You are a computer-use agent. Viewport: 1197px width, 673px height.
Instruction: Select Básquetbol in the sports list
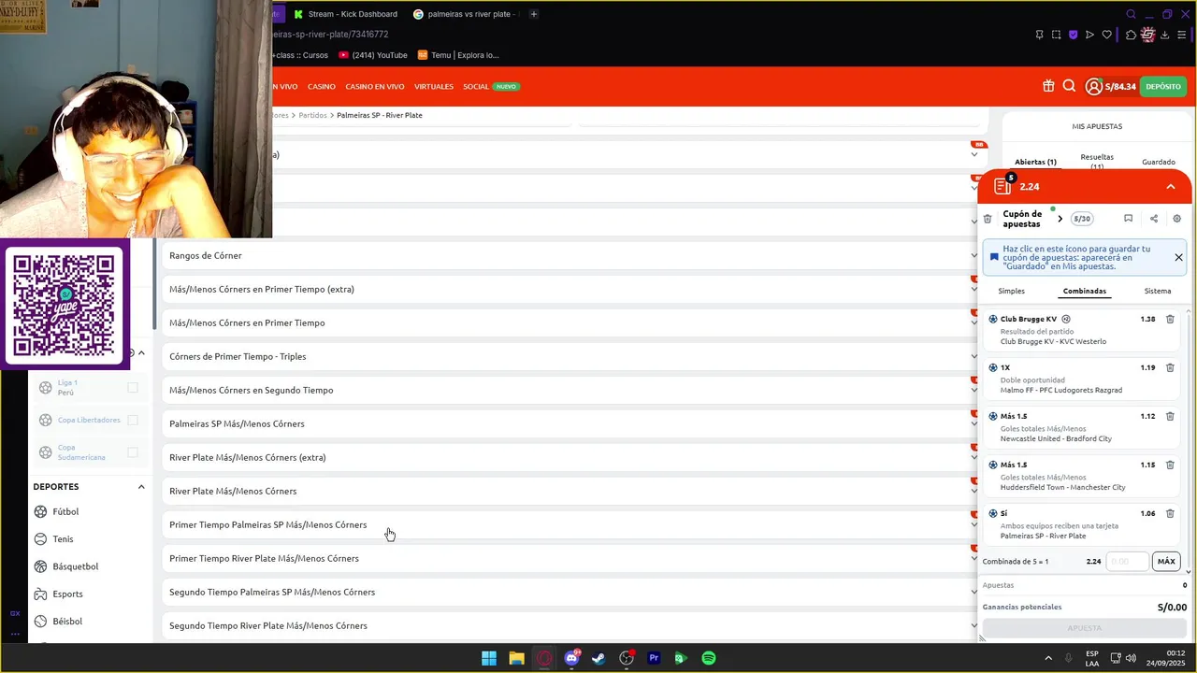75,566
